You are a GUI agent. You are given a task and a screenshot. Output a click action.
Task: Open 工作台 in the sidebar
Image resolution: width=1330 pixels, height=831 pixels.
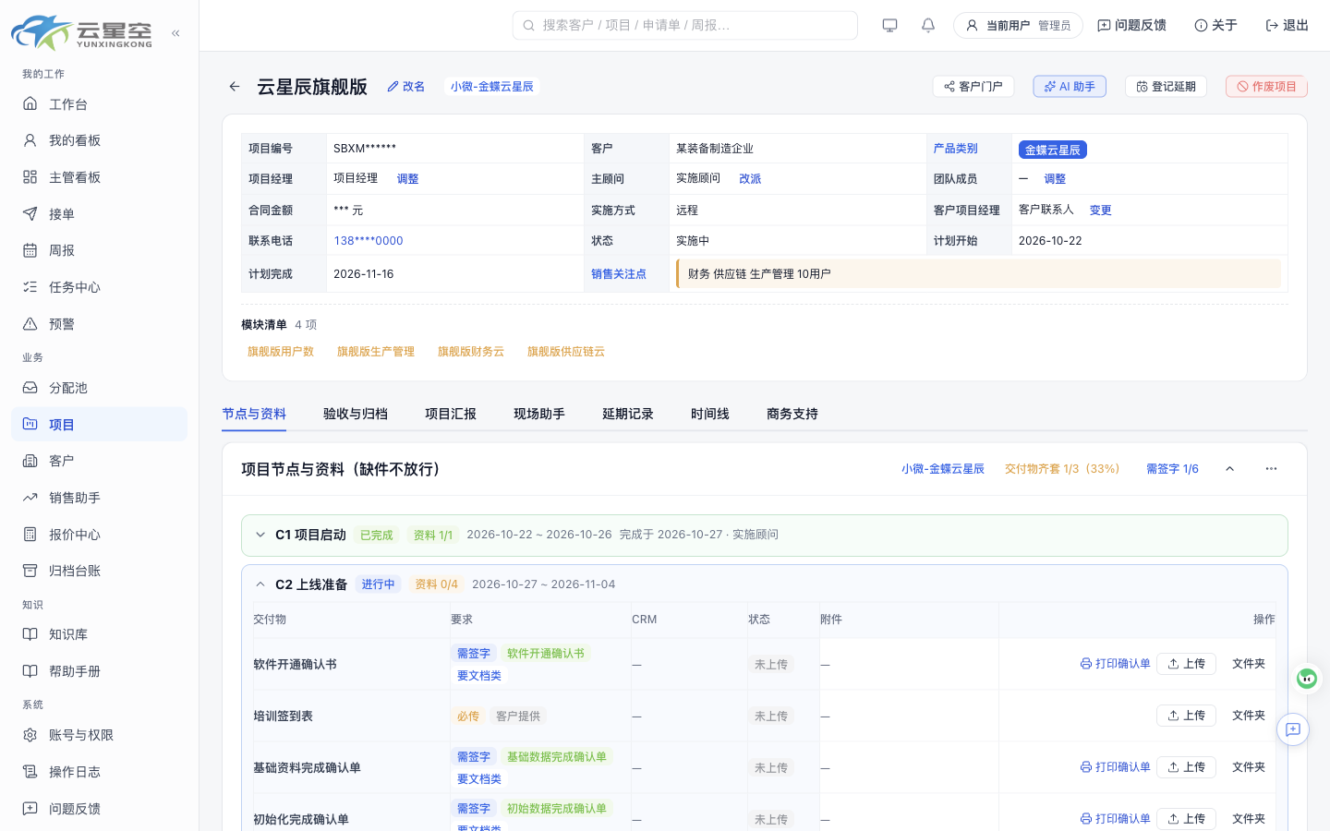click(100, 104)
